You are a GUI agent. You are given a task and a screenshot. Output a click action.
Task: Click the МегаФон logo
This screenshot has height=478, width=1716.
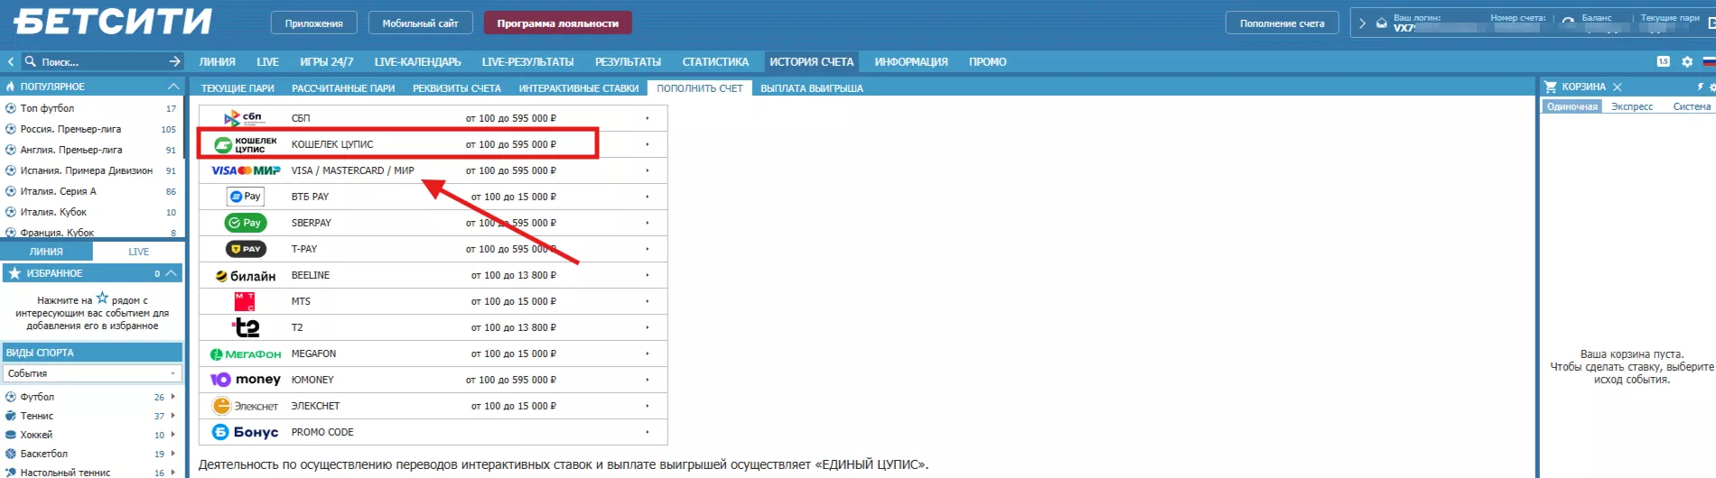click(x=246, y=354)
